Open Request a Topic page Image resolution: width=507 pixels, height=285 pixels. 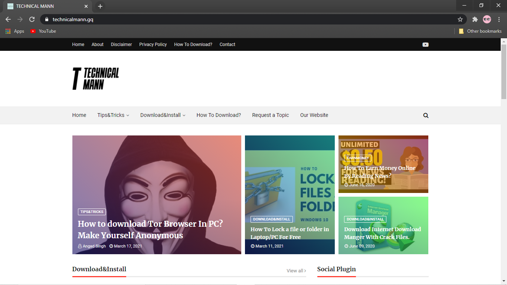click(x=271, y=115)
